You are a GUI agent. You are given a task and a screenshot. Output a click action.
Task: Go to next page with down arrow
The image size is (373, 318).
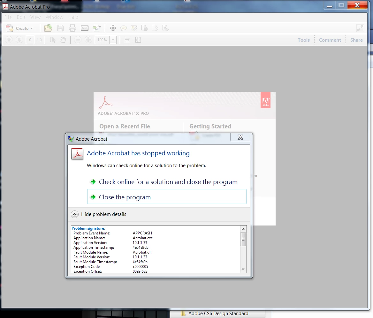19,40
